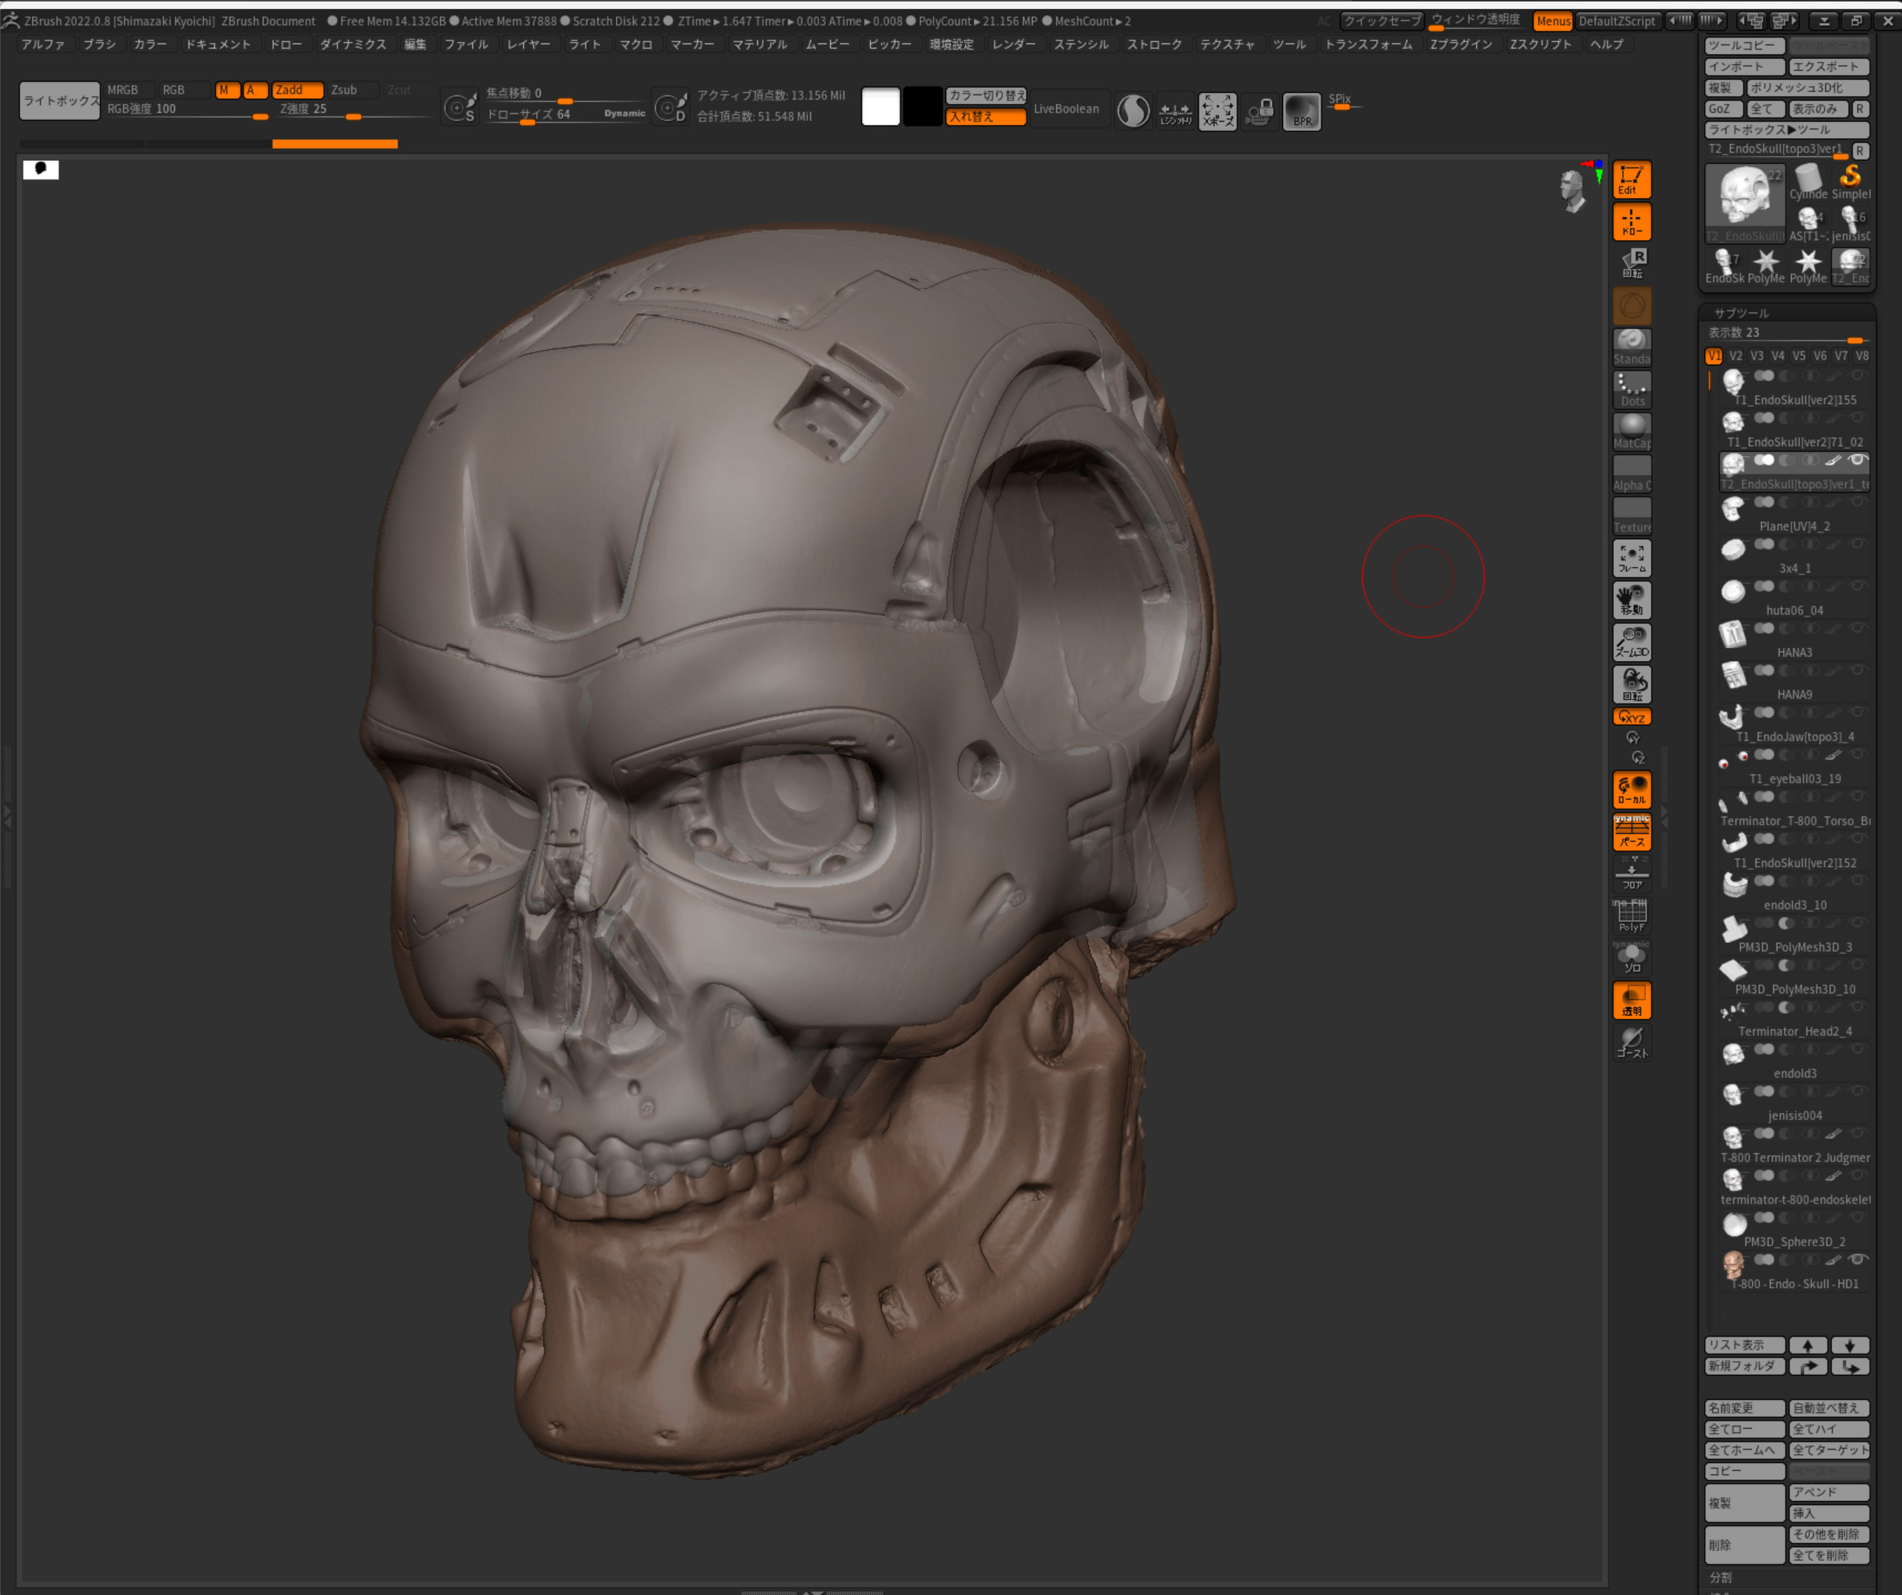Click the フレーム frame-mesh icon
The width and height of the screenshot is (1902, 1595).
pyautogui.click(x=1631, y=558)
